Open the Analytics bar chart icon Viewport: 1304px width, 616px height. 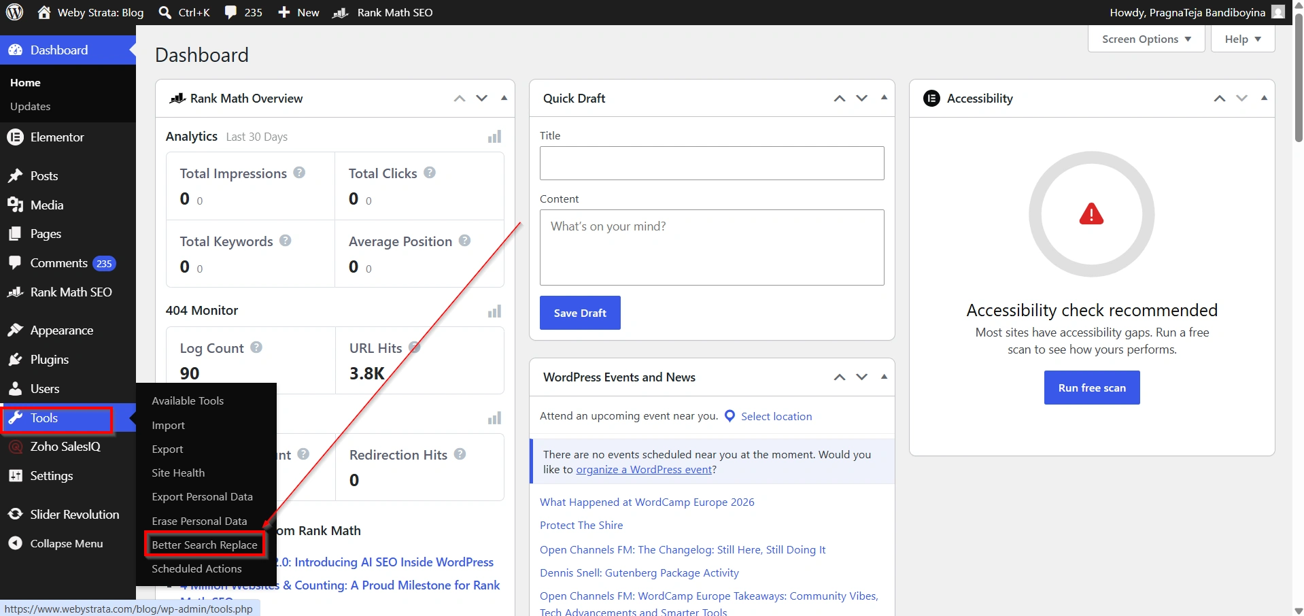[494, 137]
